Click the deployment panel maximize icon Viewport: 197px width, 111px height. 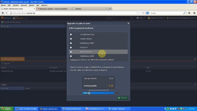tap(195, 59)
